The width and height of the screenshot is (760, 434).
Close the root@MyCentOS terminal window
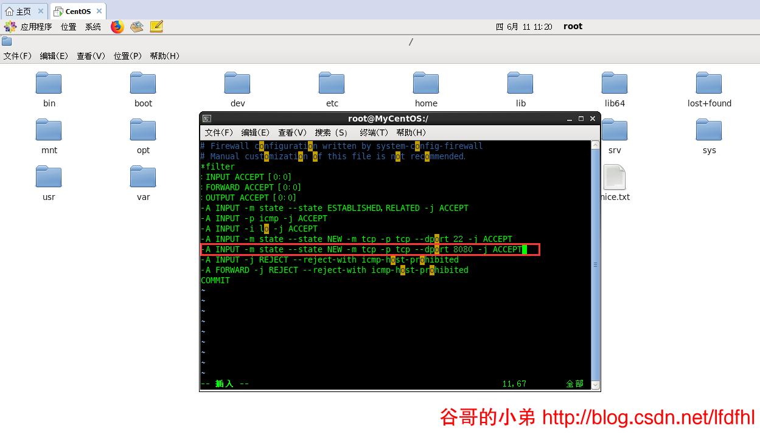(593, 119)
